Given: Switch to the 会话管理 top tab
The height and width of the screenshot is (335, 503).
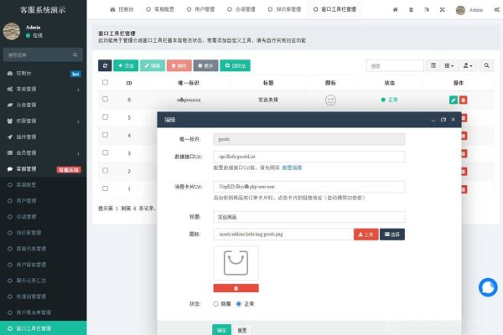Looking at the screenshot, I should click(241, 9).
